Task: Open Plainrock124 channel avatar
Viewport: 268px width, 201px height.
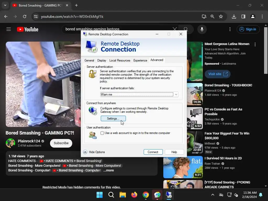Action: pyautogui.click(x=10, y=143)
